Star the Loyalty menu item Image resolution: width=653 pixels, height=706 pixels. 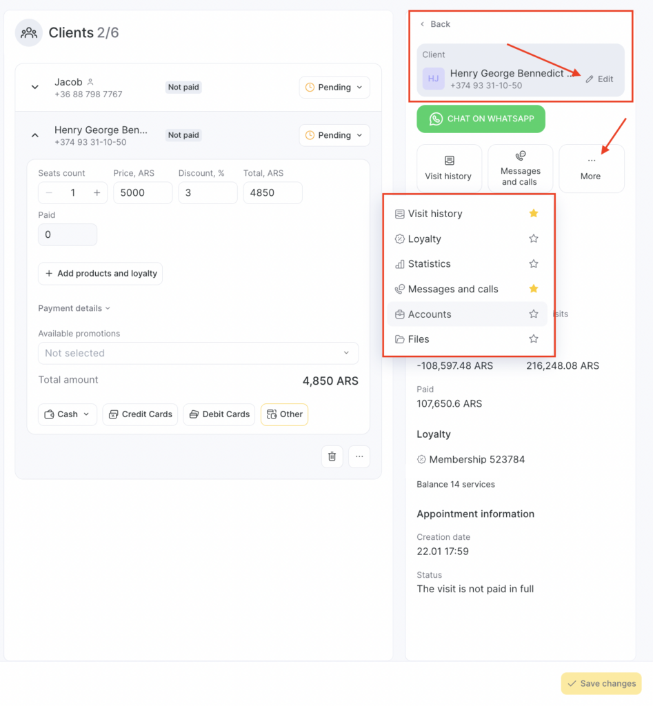[x=533, y=239]
